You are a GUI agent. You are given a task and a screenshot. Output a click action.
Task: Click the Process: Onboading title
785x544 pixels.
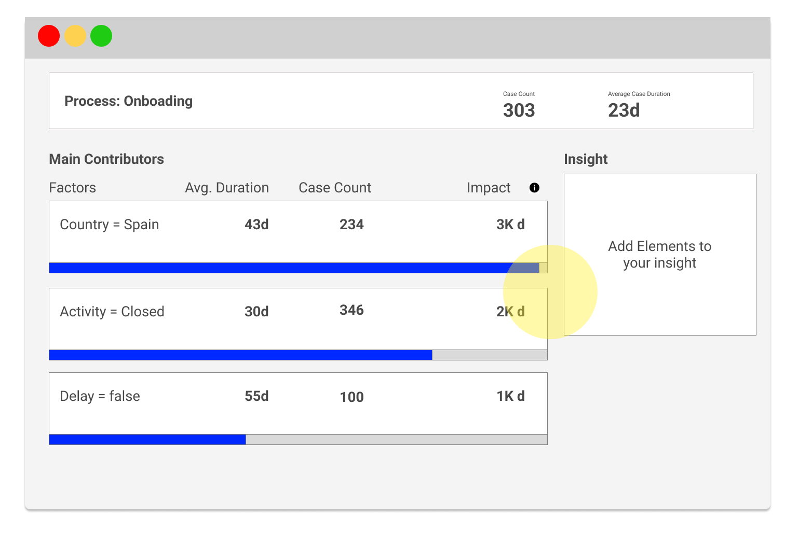coord(128,101)
